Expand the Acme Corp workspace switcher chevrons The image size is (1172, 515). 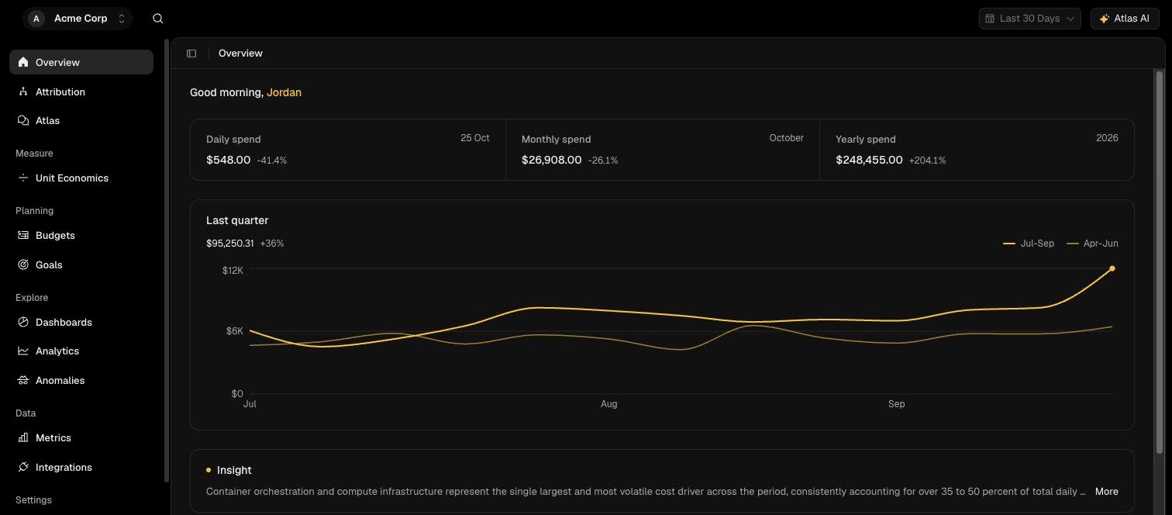coord(122,19)
